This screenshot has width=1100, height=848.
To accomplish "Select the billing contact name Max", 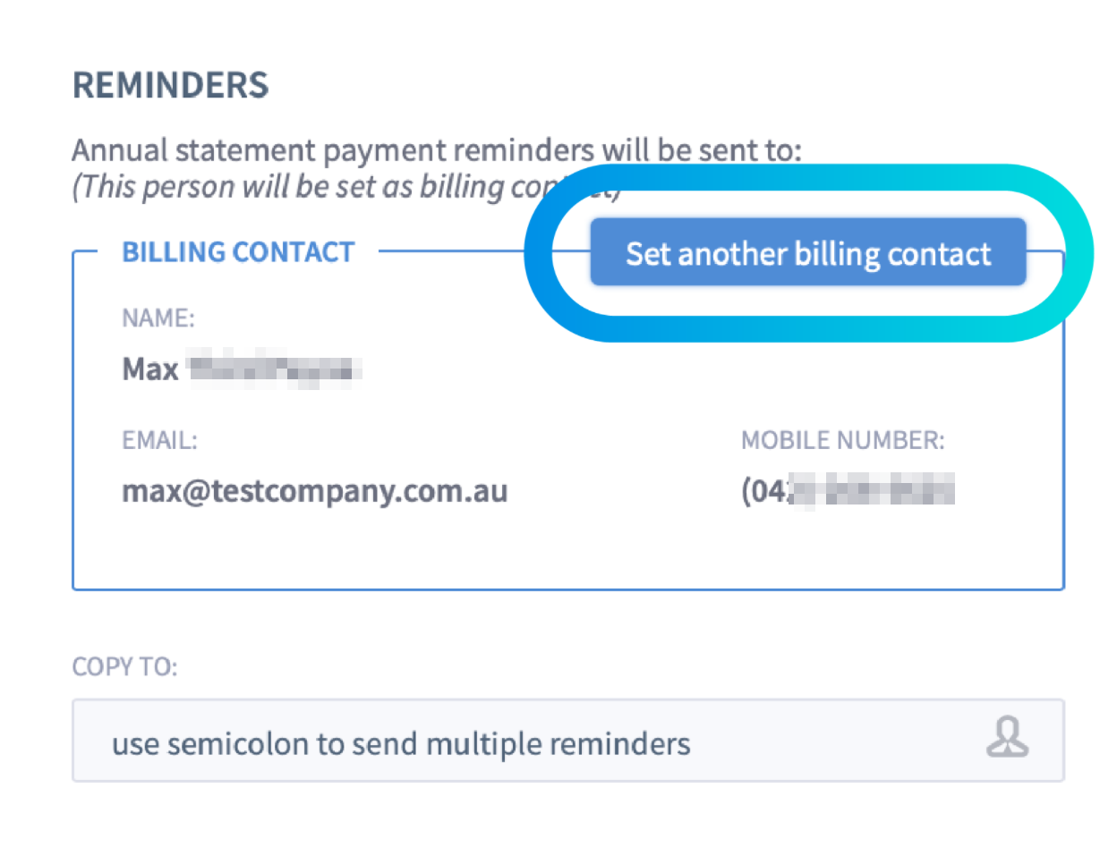I will tap(150, 369).
